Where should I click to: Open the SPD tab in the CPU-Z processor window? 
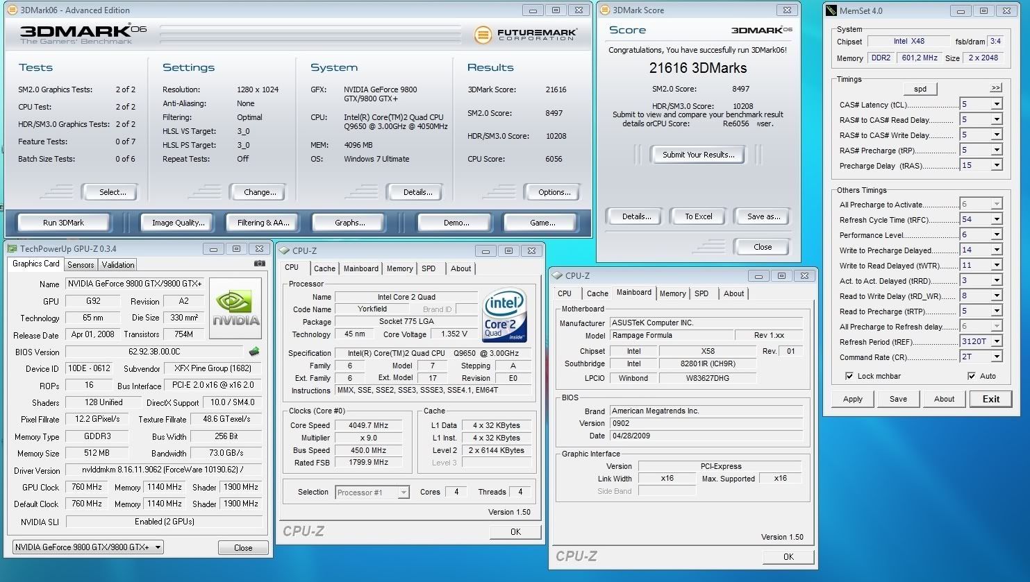[x=429, y=268]
